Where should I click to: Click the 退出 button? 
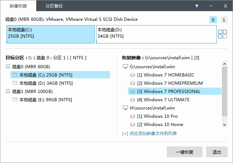pos(217,152)
